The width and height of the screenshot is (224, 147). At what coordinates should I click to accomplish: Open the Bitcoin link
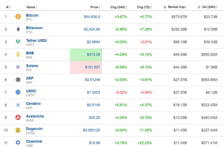pyautogui.click(x=32, y=15)
